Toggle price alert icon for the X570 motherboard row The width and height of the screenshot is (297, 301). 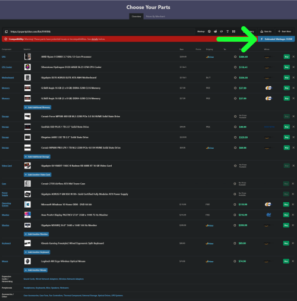point(235,77)
